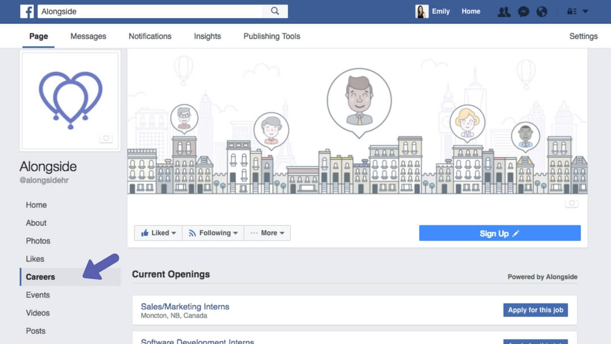Open page Settings
Viewport: 611px width, 344px height.
(x=583, y=36)
